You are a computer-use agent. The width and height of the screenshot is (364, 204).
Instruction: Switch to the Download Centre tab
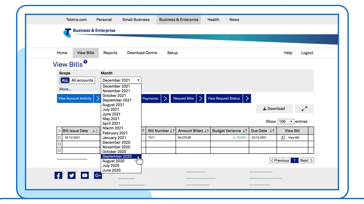142,53
